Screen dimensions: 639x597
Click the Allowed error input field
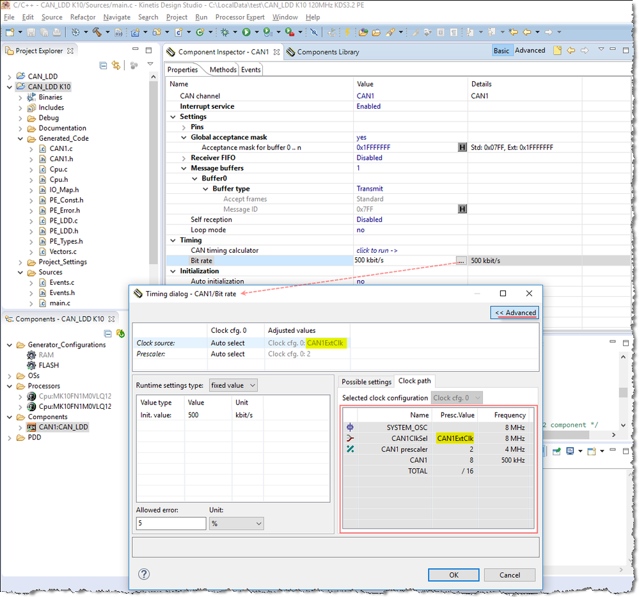coord(171,523)
